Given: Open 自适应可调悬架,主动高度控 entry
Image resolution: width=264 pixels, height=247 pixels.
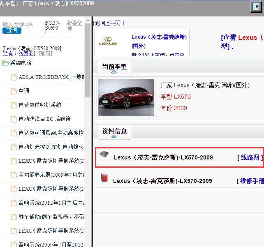Looking at the screenshot, I should (x=51, y=133).
